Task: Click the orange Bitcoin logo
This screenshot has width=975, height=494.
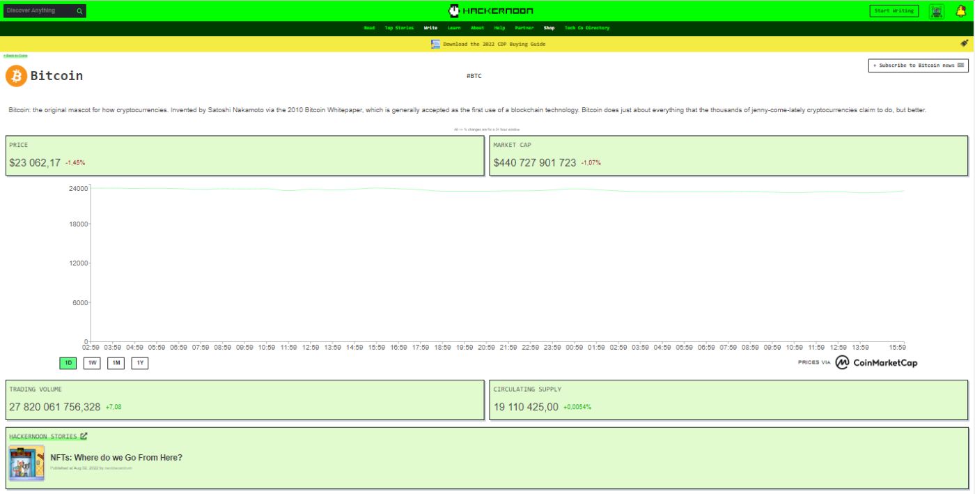Action: pos(16,76)
